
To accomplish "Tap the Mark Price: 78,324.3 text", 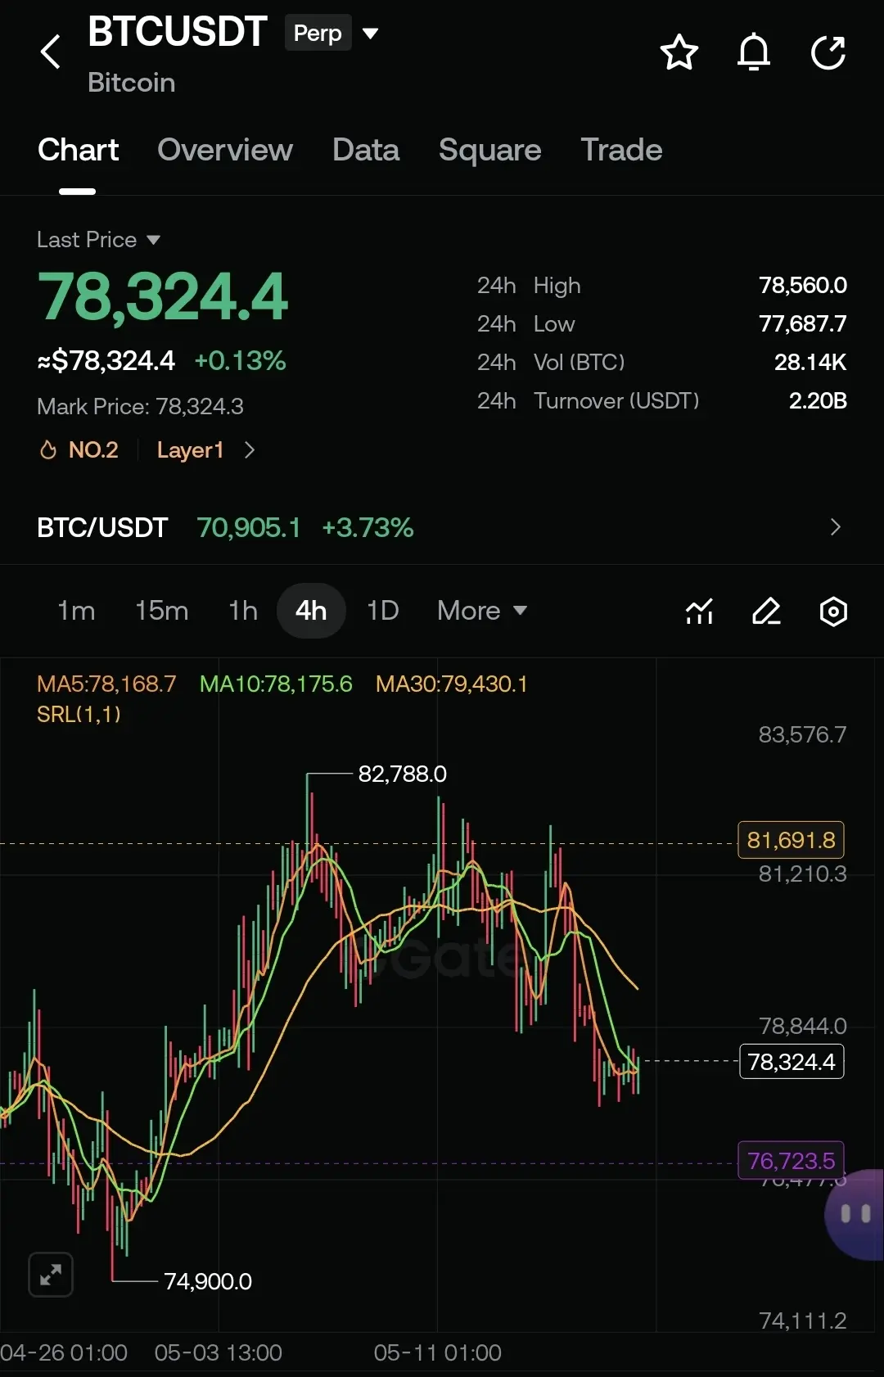I will 140,406.
